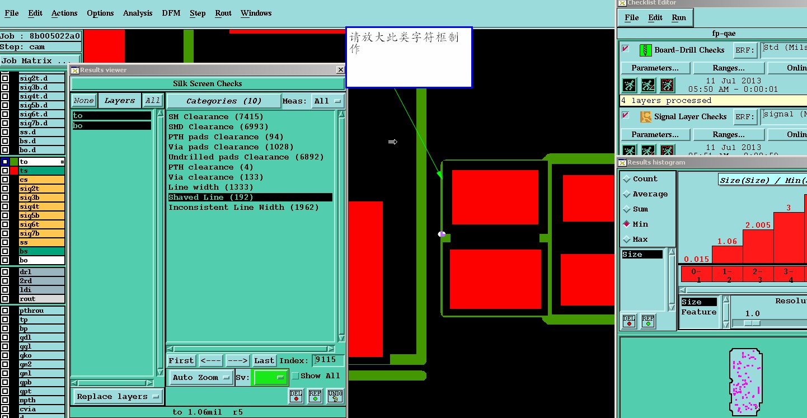Select the Max histogram option

coord(626,239)
